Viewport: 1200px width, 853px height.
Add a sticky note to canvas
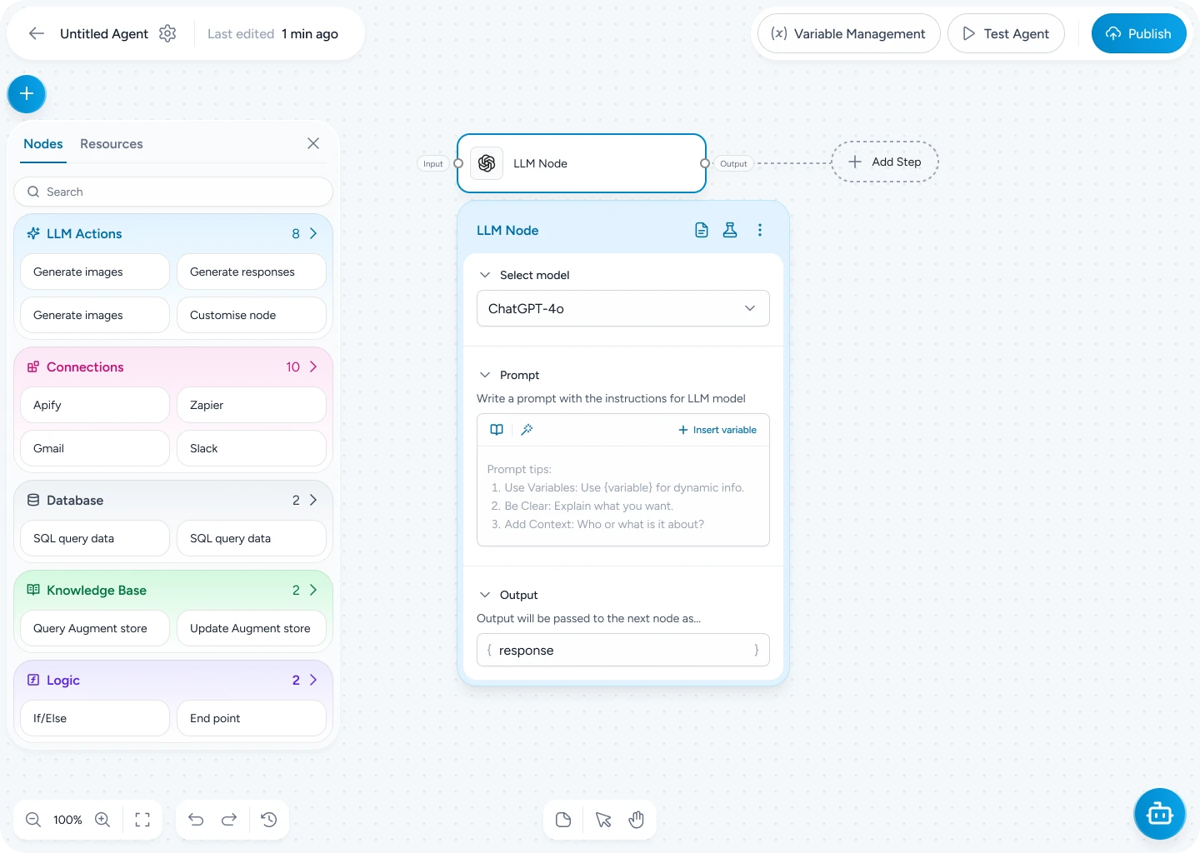(x=563, y=820)
